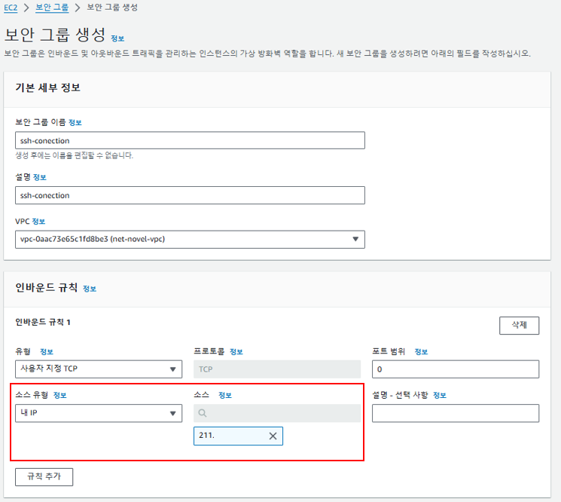Click the 소스 search field
The width and height of the screenshot is (561, 502).
click(x=277, y=413)
